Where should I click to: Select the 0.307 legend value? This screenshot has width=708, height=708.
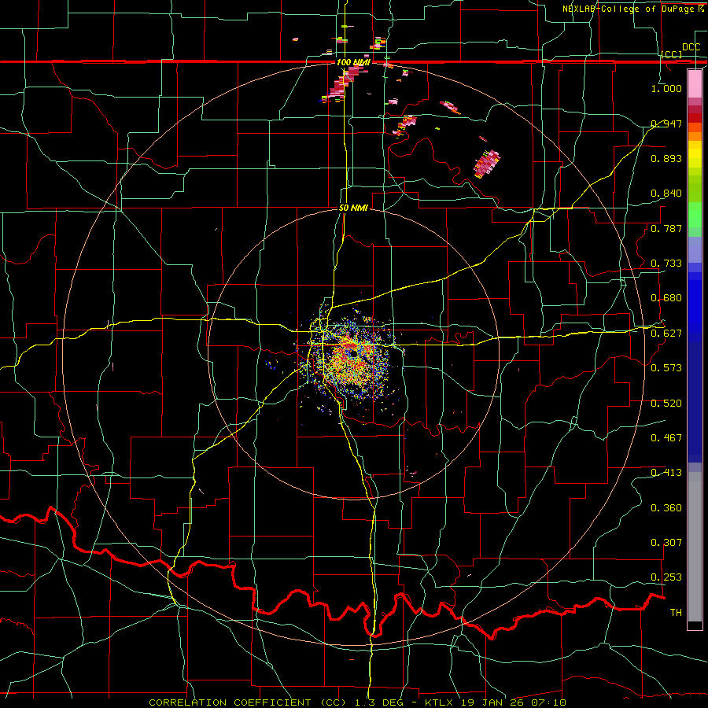(666, 543)
